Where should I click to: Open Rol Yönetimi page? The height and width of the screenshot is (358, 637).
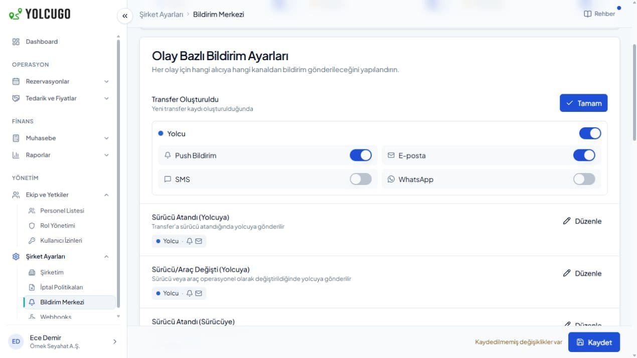(x=69, y=226)
